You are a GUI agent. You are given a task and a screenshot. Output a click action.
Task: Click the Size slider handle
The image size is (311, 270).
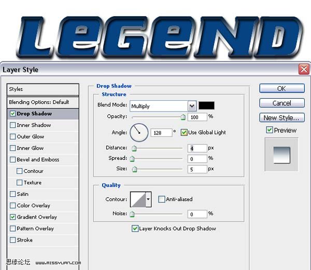point(134,169)
